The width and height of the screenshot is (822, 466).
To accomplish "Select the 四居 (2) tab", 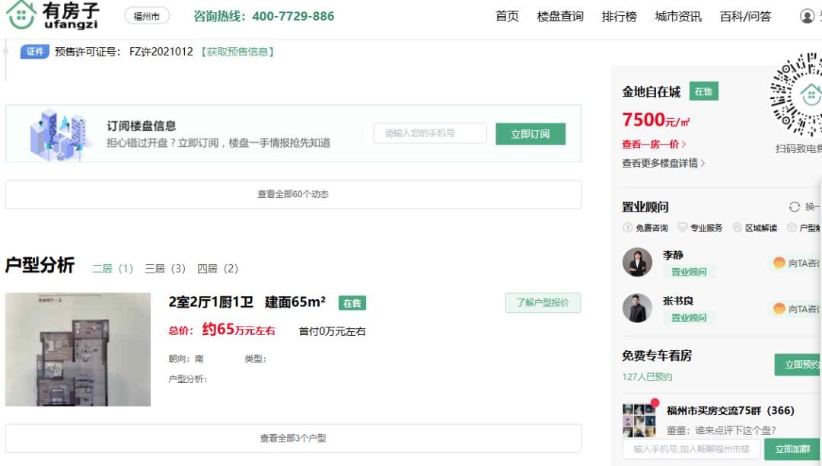I will (218, 269).
